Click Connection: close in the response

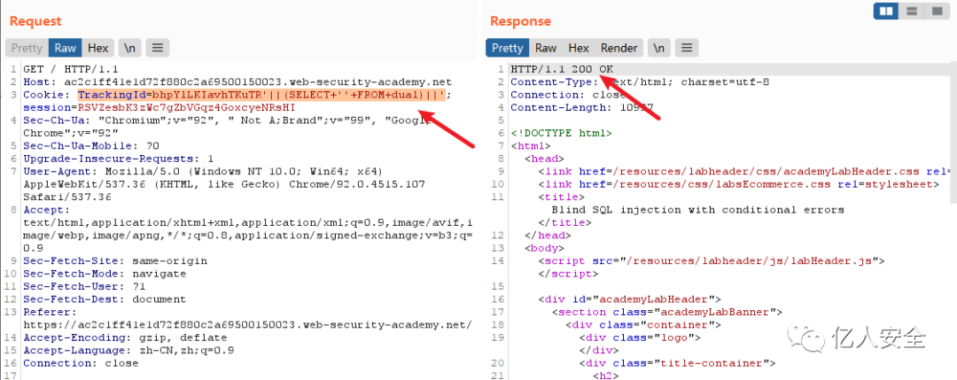click(x=568, y=95)
